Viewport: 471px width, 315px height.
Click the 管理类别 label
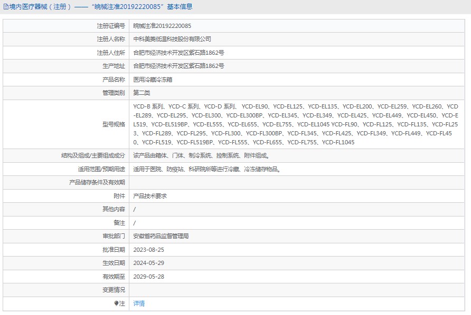pyautogui.click(x=114, y=93)
